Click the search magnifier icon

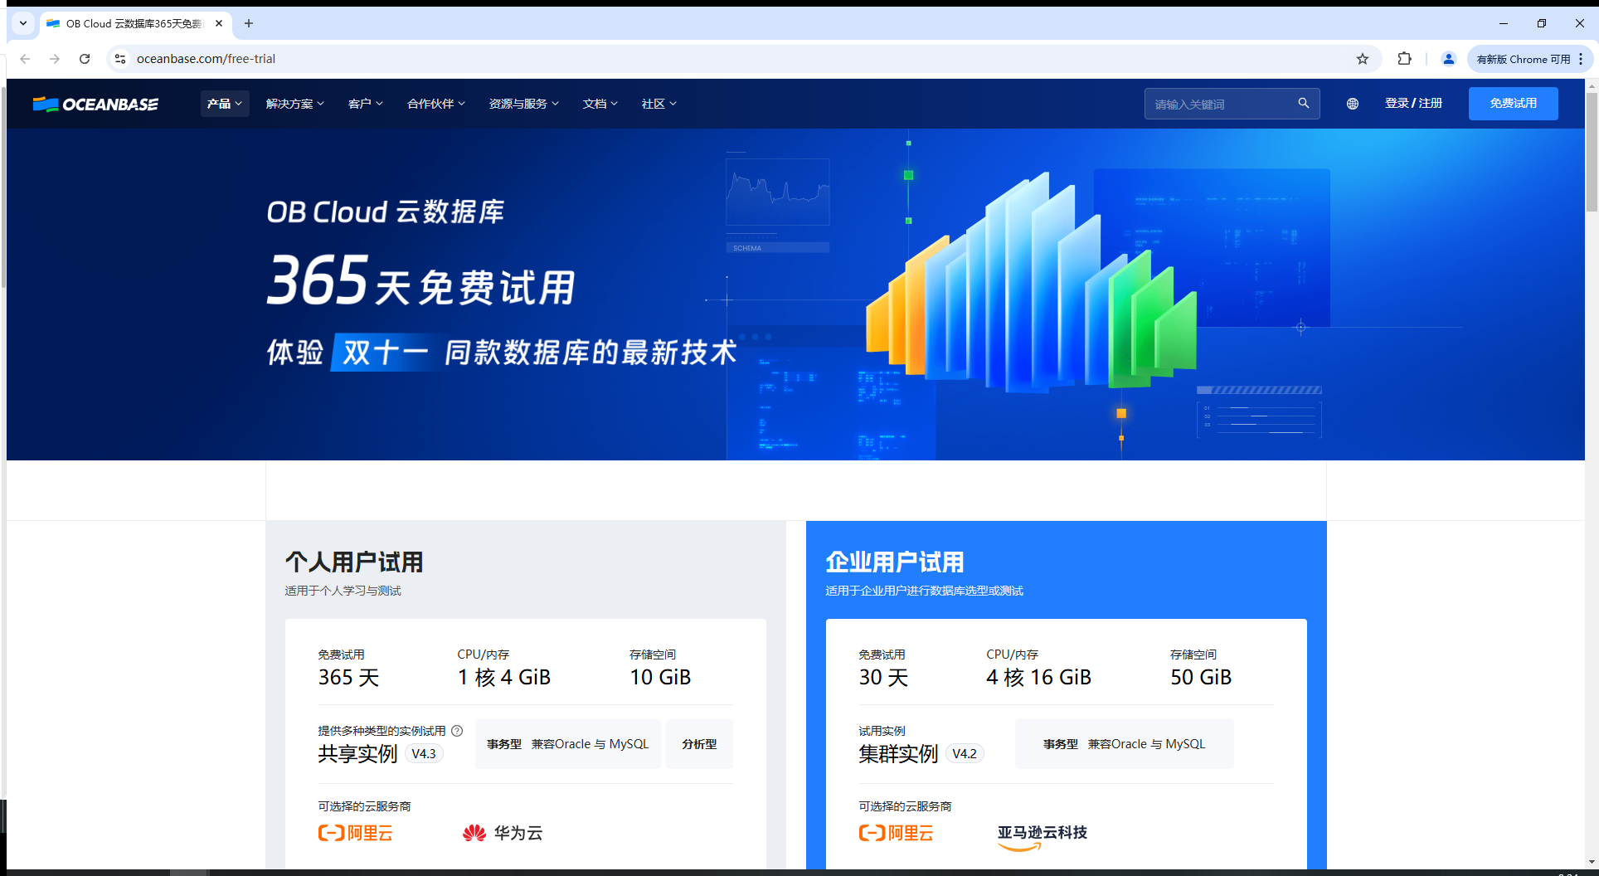[1303, 103]
